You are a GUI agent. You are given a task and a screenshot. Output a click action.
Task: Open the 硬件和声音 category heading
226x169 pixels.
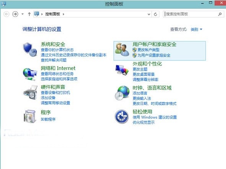[x=53, y=87]
